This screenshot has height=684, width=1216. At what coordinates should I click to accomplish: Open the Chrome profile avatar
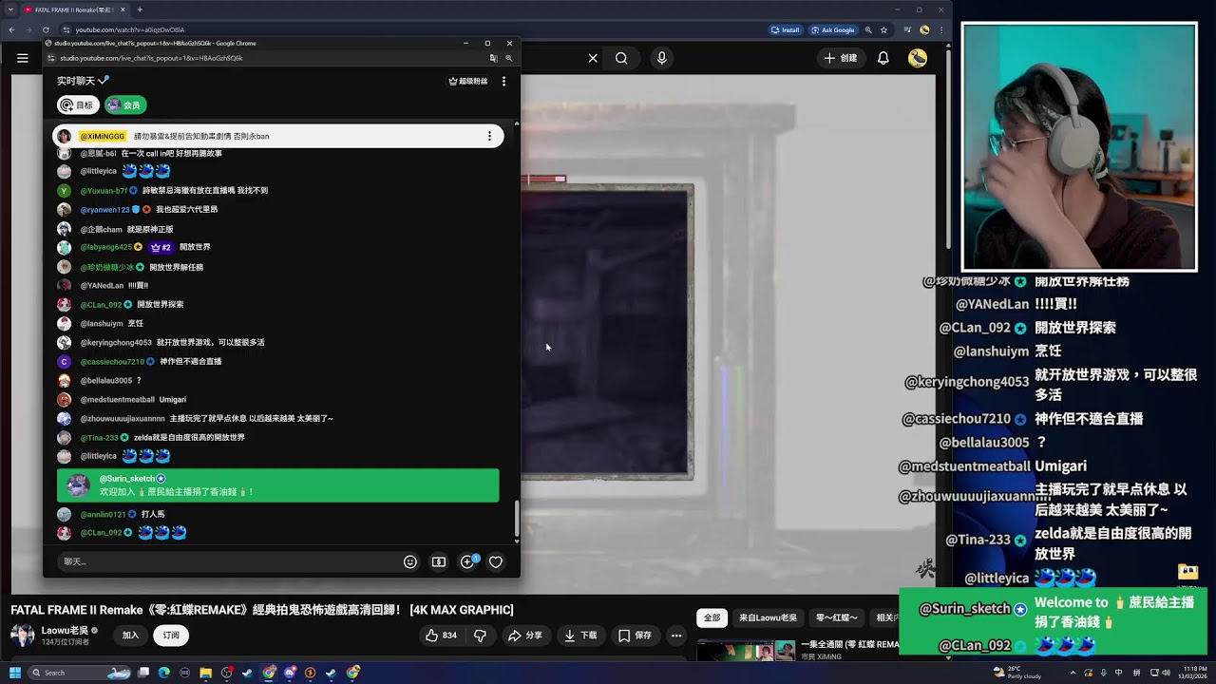[x=924, y=29]
